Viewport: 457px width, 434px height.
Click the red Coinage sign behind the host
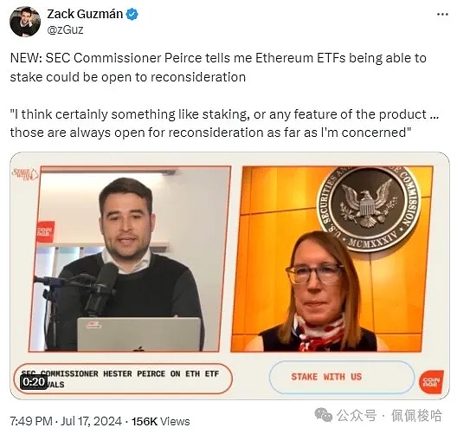coord(45,231)
